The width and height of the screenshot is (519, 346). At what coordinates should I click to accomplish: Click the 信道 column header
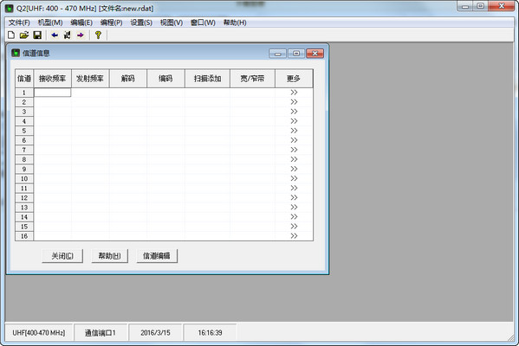[x=24, y=79]
